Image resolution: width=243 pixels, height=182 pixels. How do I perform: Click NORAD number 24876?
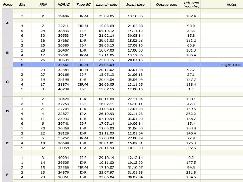pos(63,172)
